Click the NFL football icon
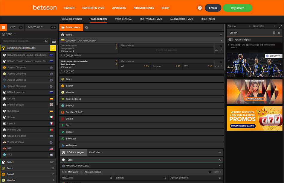The image size is (284, 183). pos(4,148)
